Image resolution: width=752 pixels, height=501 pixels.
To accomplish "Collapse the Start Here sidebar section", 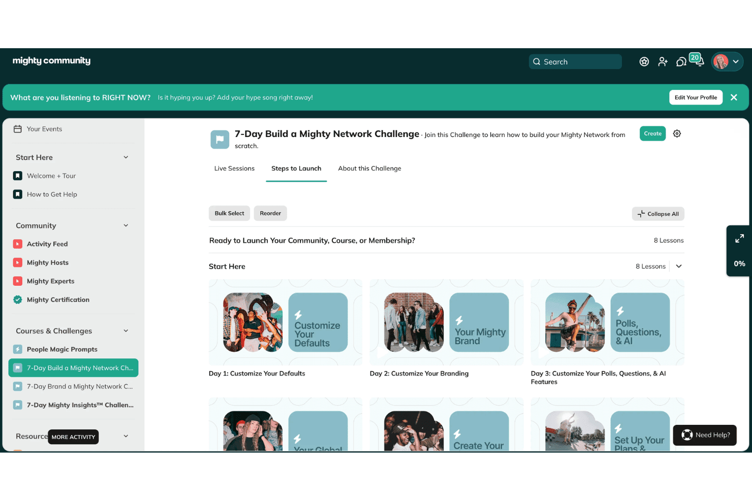I will tap(126, 157).
